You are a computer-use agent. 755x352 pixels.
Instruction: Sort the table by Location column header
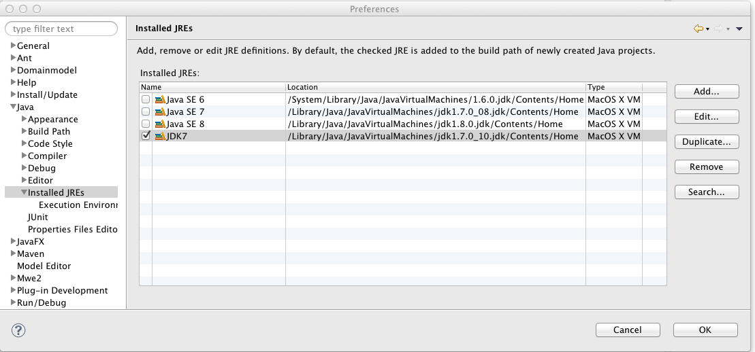click(434, 88)
